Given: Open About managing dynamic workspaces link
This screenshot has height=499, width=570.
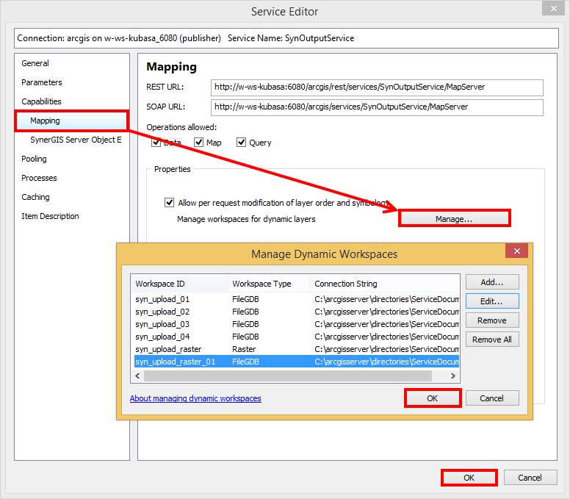Looking at the screenshot, I should (x=195, y=398).
